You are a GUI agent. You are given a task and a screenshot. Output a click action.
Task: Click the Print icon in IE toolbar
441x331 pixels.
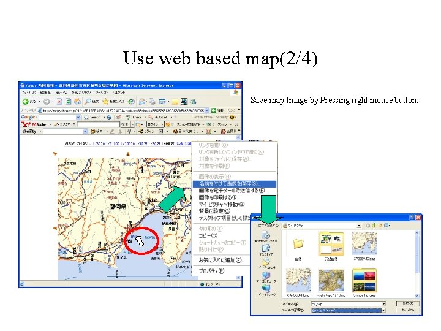click(x=153, y=101)
